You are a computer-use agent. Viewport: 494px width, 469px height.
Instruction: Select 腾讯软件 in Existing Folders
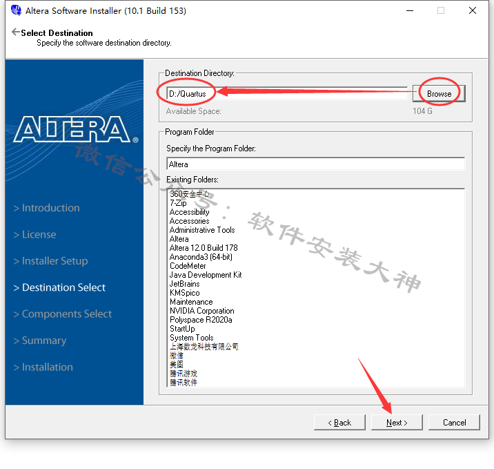point(184,383)
